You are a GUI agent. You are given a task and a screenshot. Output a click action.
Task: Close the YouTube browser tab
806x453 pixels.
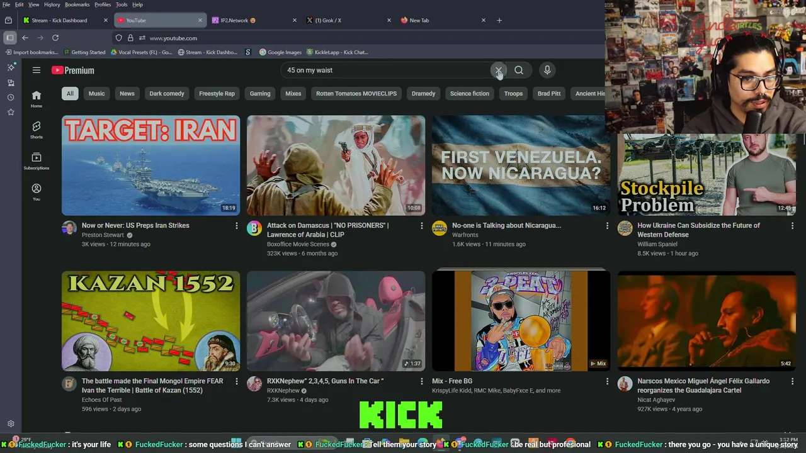coord(200,20)
